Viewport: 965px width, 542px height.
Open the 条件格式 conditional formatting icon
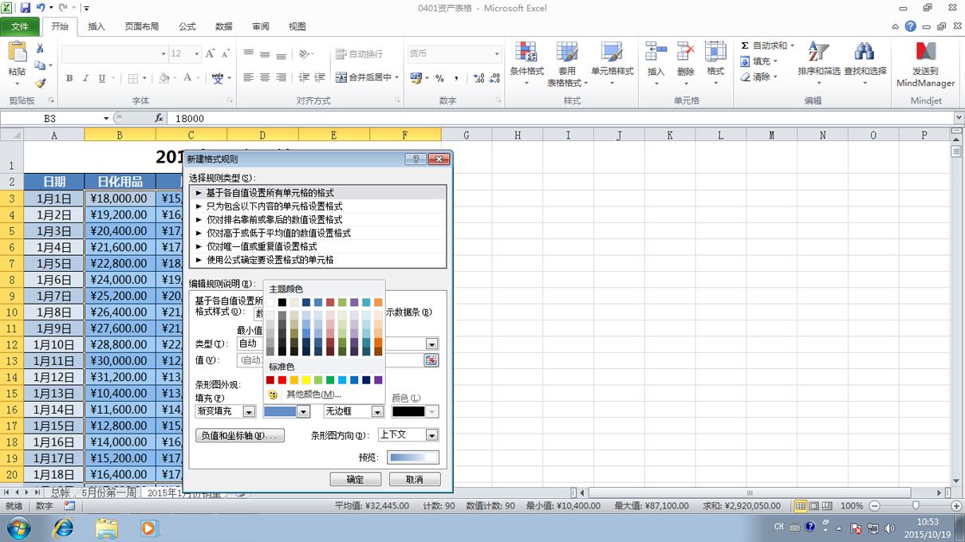[526, 53]
